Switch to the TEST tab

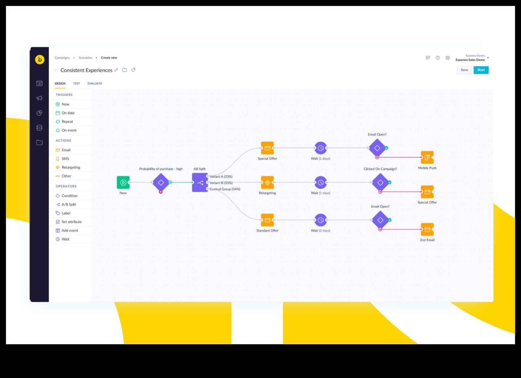coord(76,83)
